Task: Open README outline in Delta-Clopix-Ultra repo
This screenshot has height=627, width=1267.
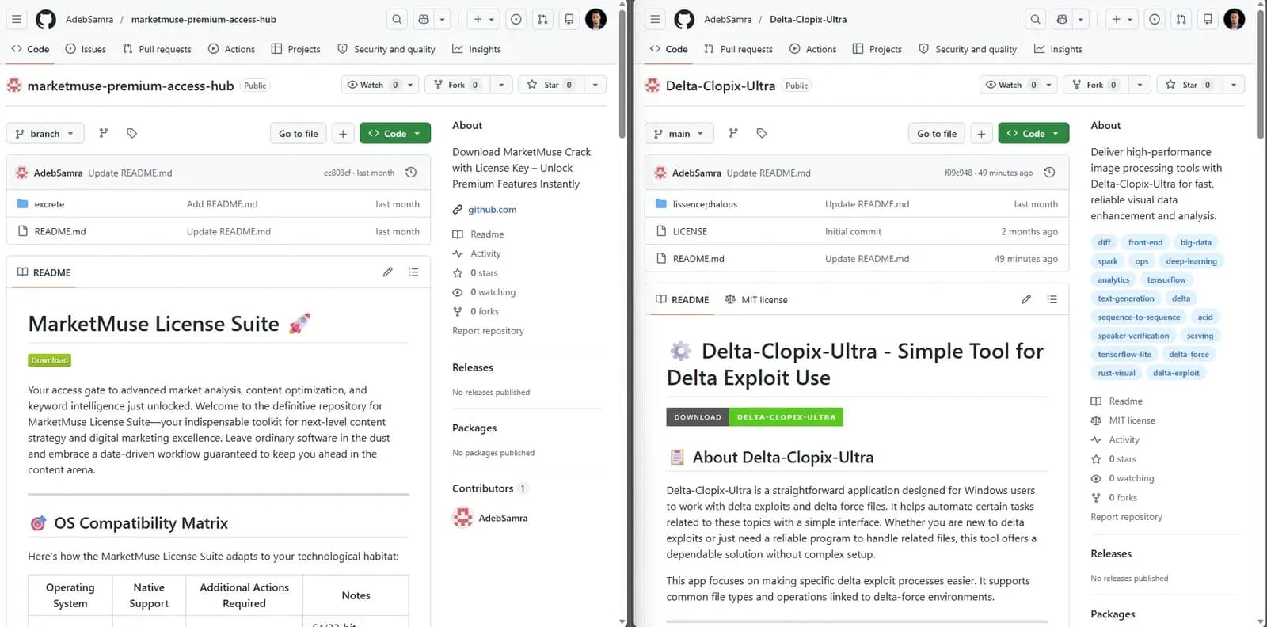Action: click(x=1052, y=299)
